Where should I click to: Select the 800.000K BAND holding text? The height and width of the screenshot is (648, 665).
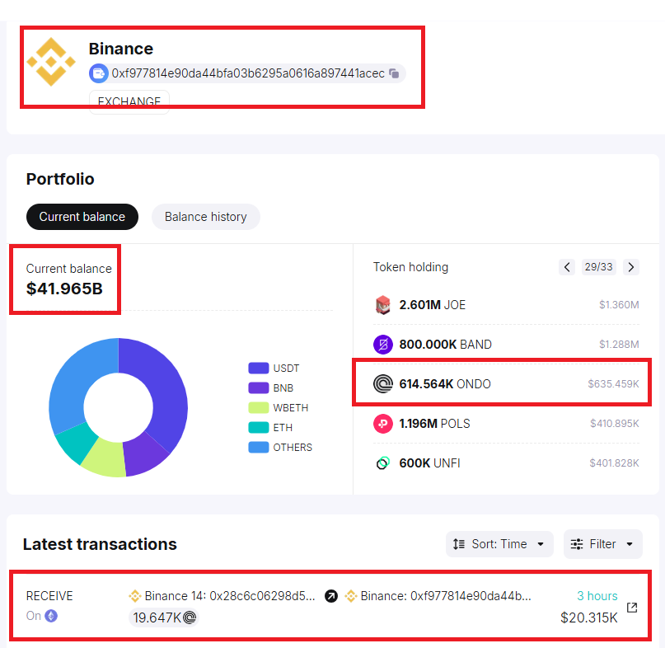click(x=445, y=344)
